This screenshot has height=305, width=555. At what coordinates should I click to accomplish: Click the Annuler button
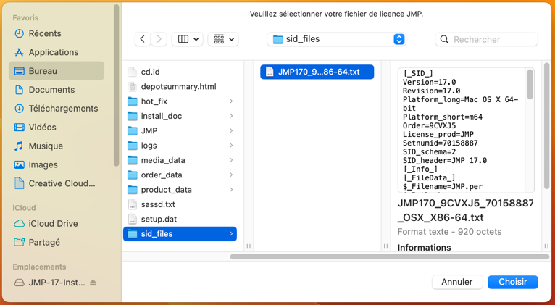click(x=456, y=282)
